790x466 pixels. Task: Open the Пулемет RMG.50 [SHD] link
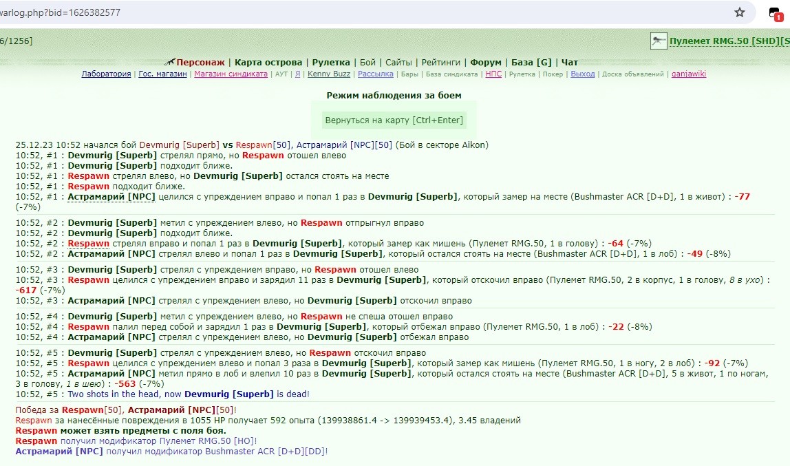(729, 41)
